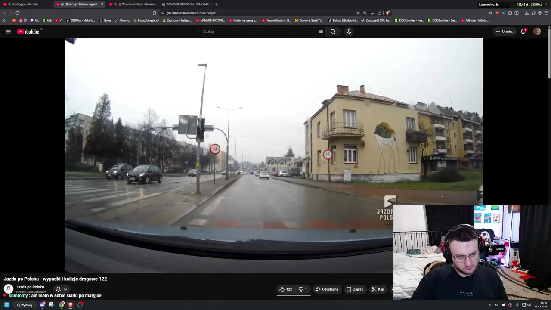Open the browser main hamburger menu
The image size is (551, 310).
pyautogui.click(x=546, y=13)
